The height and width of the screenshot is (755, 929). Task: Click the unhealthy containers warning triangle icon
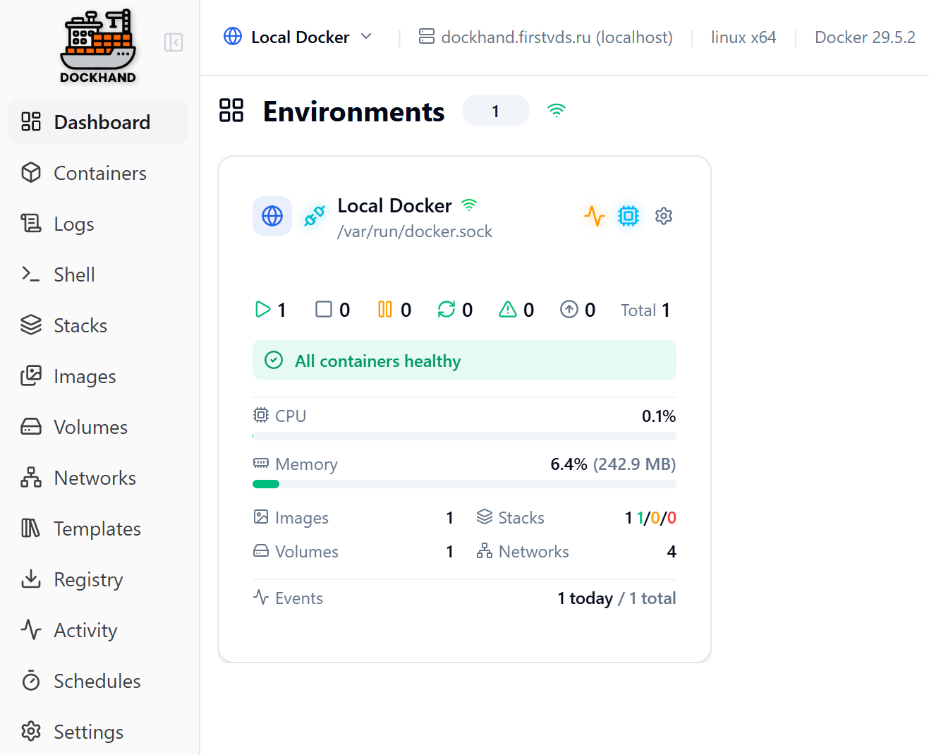(508, 309)
